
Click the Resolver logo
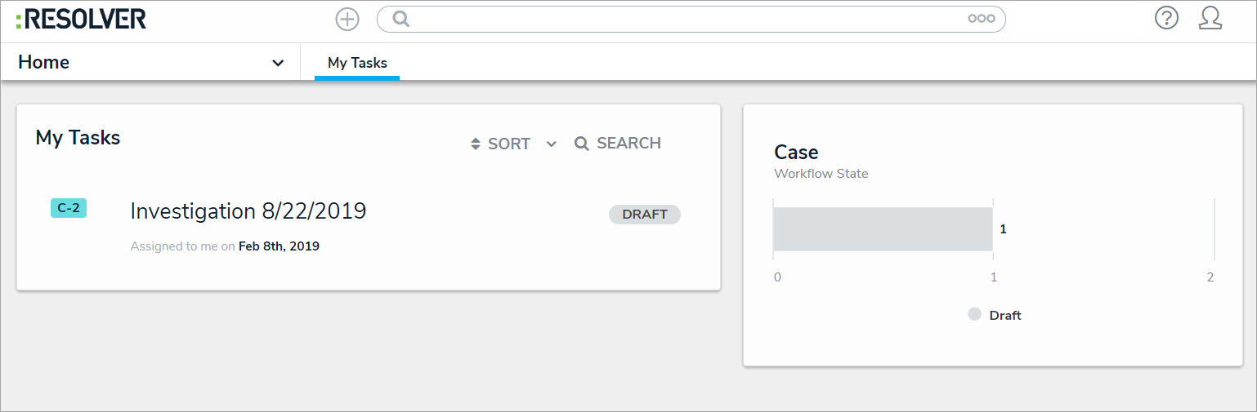(81, 19)
